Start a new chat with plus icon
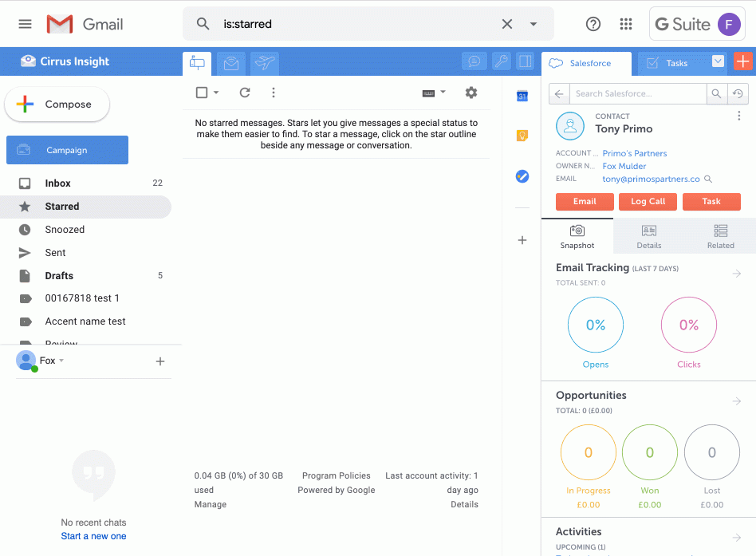 coord(160,361)
